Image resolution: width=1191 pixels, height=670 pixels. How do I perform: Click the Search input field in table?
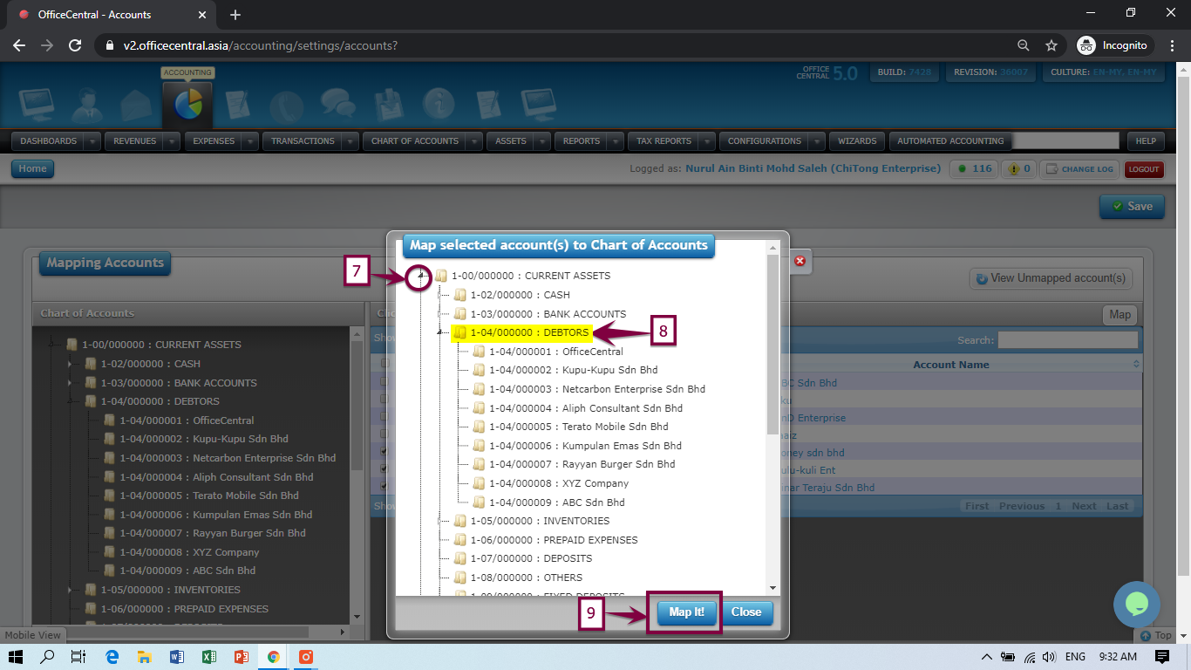[1067, 340]
